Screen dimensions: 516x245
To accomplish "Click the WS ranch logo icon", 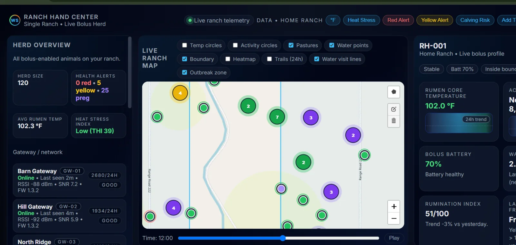I will [x=15, y=20].
